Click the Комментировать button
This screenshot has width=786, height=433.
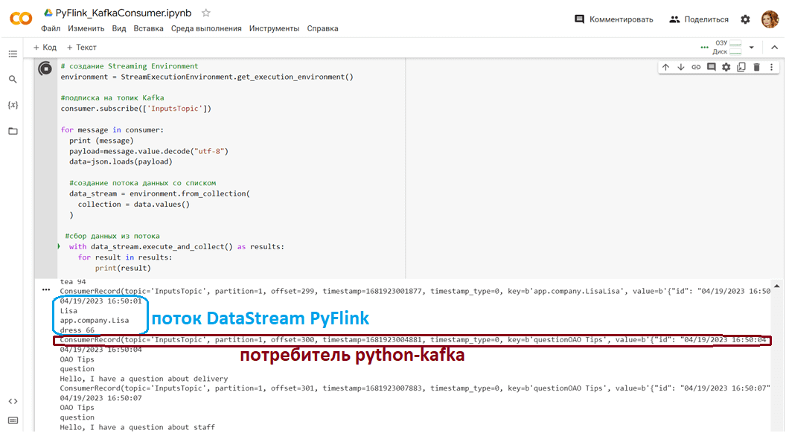pyautogui.click(x=614, y=19)
